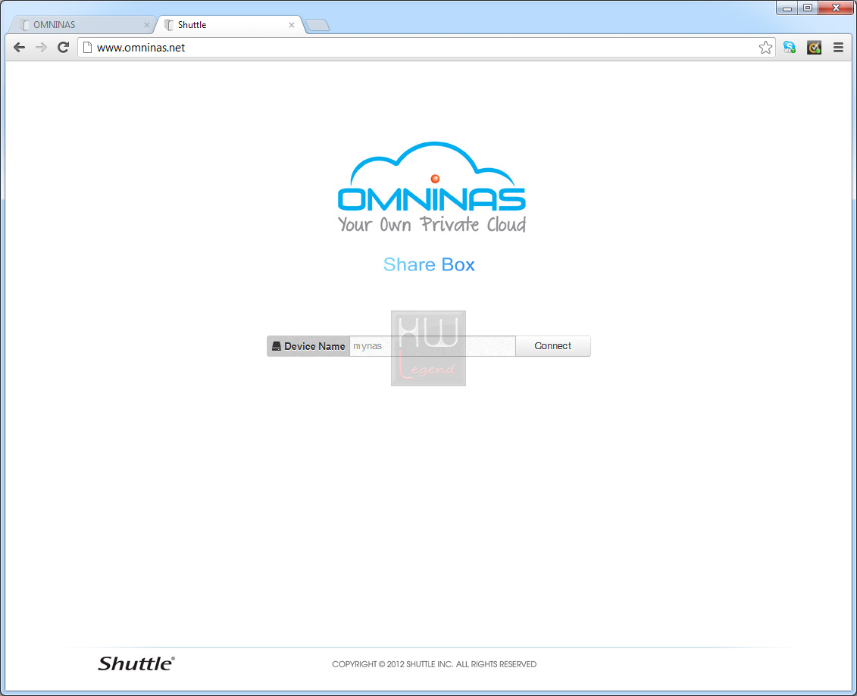This screenshot has height=696, width=857.
Task: Open the Skype extension icon
Action: click(x=790, y=48)
